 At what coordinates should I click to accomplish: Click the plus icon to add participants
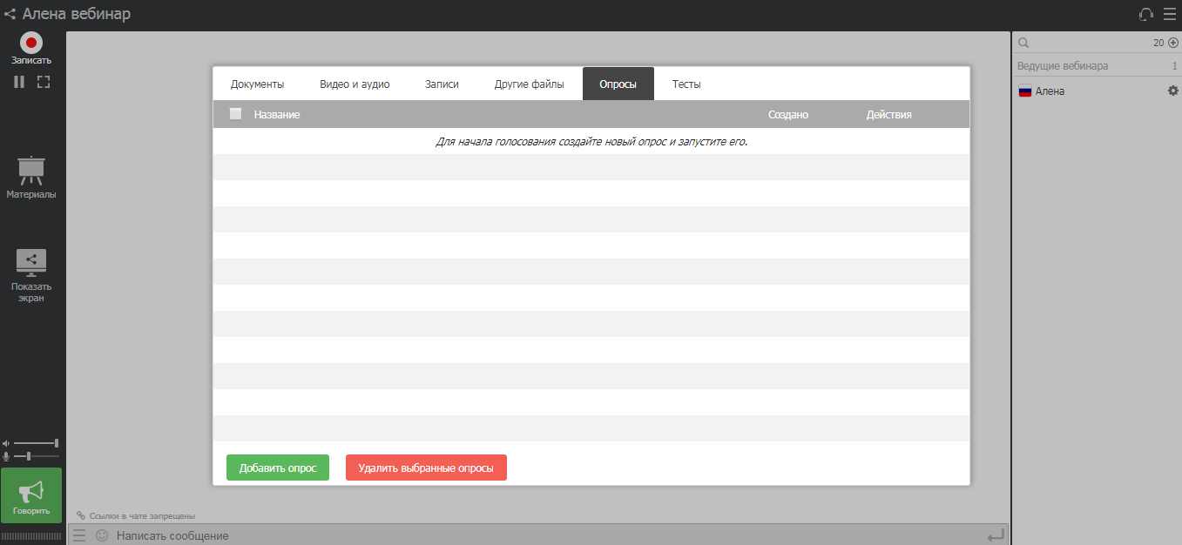click(x=1172, y=43)
